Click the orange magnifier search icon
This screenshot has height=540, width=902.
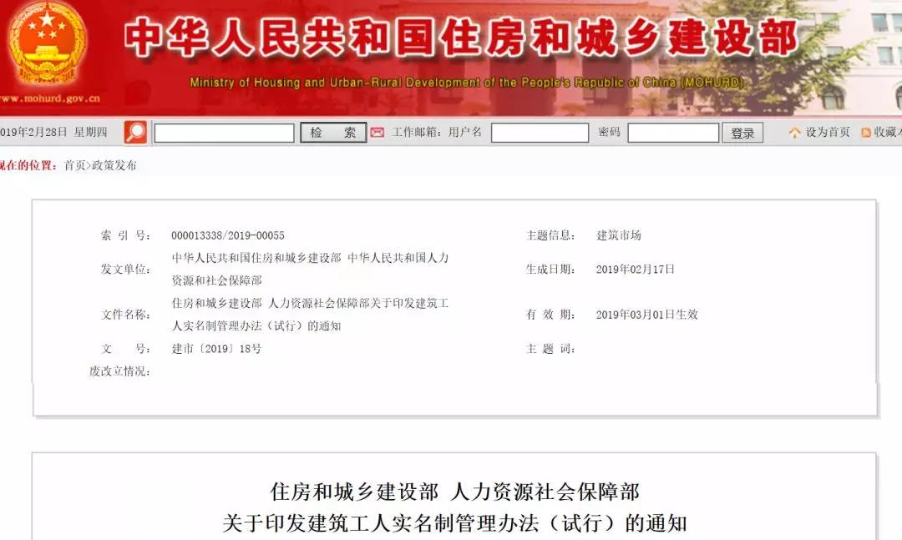(x=136, y=132)
